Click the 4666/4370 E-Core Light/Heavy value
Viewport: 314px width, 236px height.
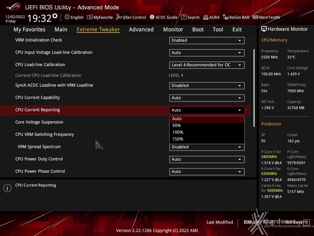click(x=297, y=179)
